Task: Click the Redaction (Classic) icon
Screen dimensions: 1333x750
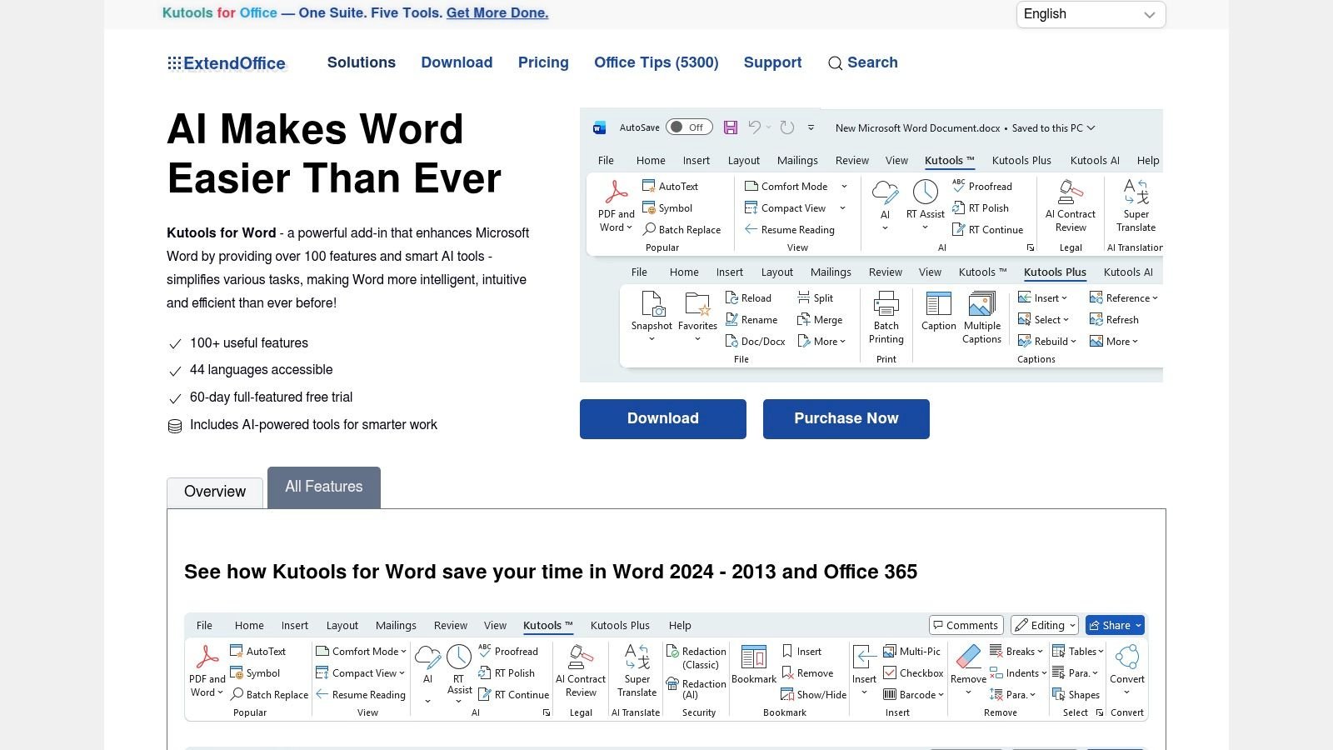Action: (x=672, y=652)
